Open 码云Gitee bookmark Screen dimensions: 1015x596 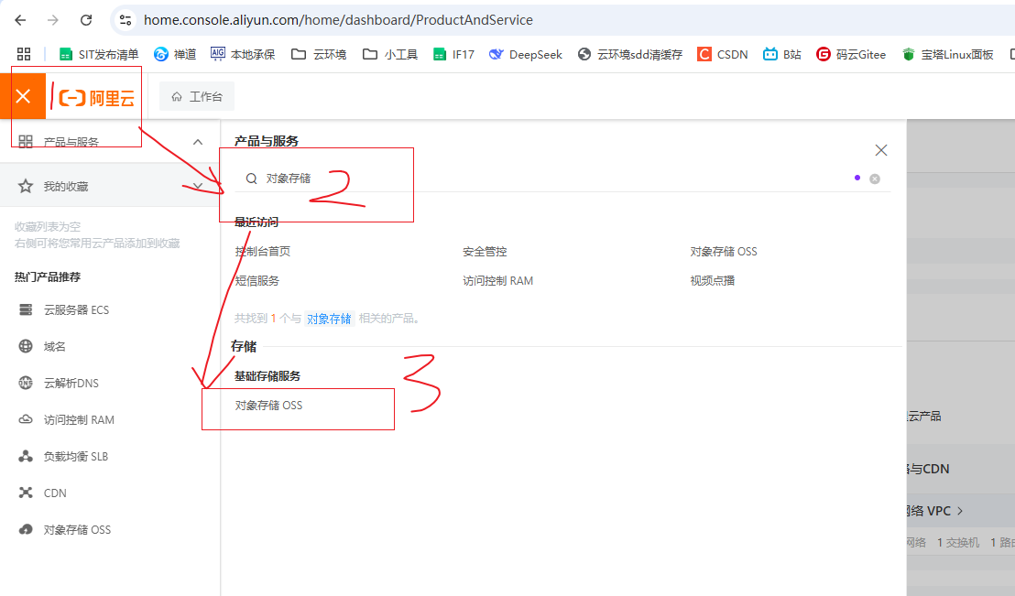pos(851,54)
